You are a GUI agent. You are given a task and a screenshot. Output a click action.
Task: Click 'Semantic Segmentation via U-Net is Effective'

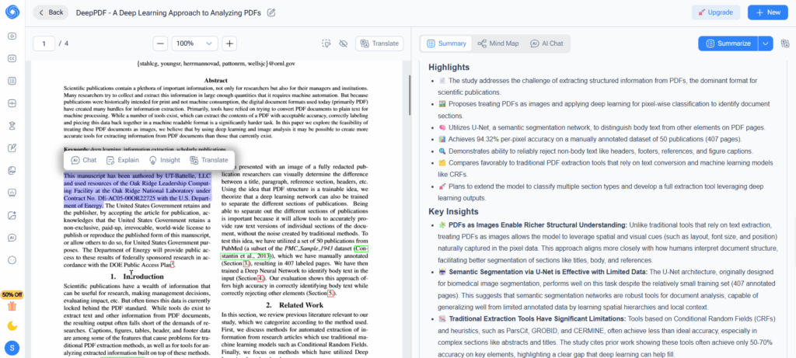(548, 272)
